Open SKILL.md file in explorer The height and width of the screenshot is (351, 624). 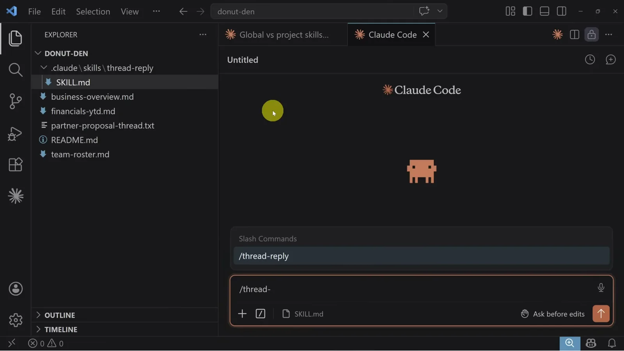click(125, 82)
